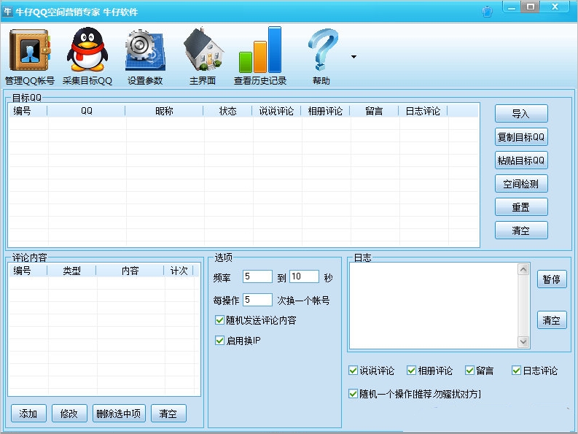The height and width of the screenshot is (434, 578).
Task: Click comment list 计次 column header
Action: pos(179,271)
